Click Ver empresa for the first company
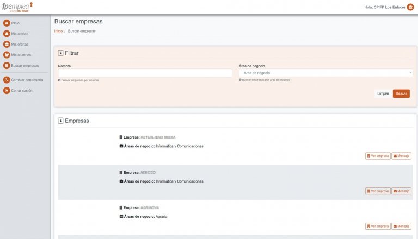 tap(378, 156)
